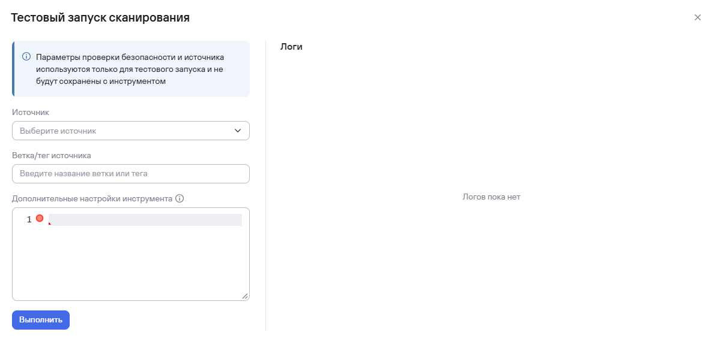Click 'Дополнительные настройки инструмента' label text
Viewport: 714px width, 341px height.
92,199
